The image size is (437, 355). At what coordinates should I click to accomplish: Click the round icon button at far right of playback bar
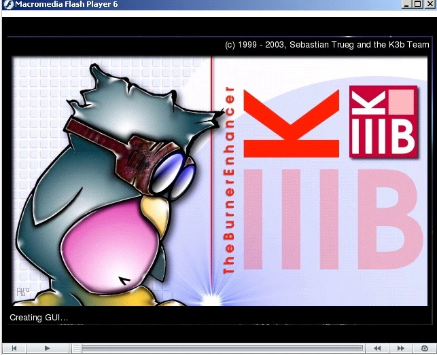point(425,348)
